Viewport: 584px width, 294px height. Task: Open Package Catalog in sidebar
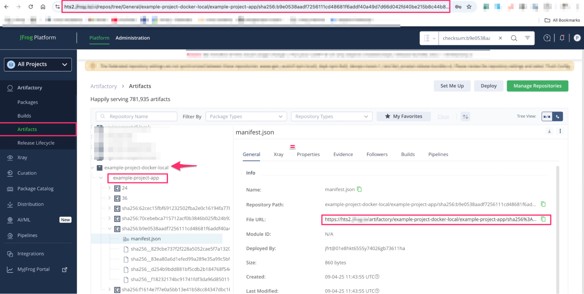click(35, 189)
